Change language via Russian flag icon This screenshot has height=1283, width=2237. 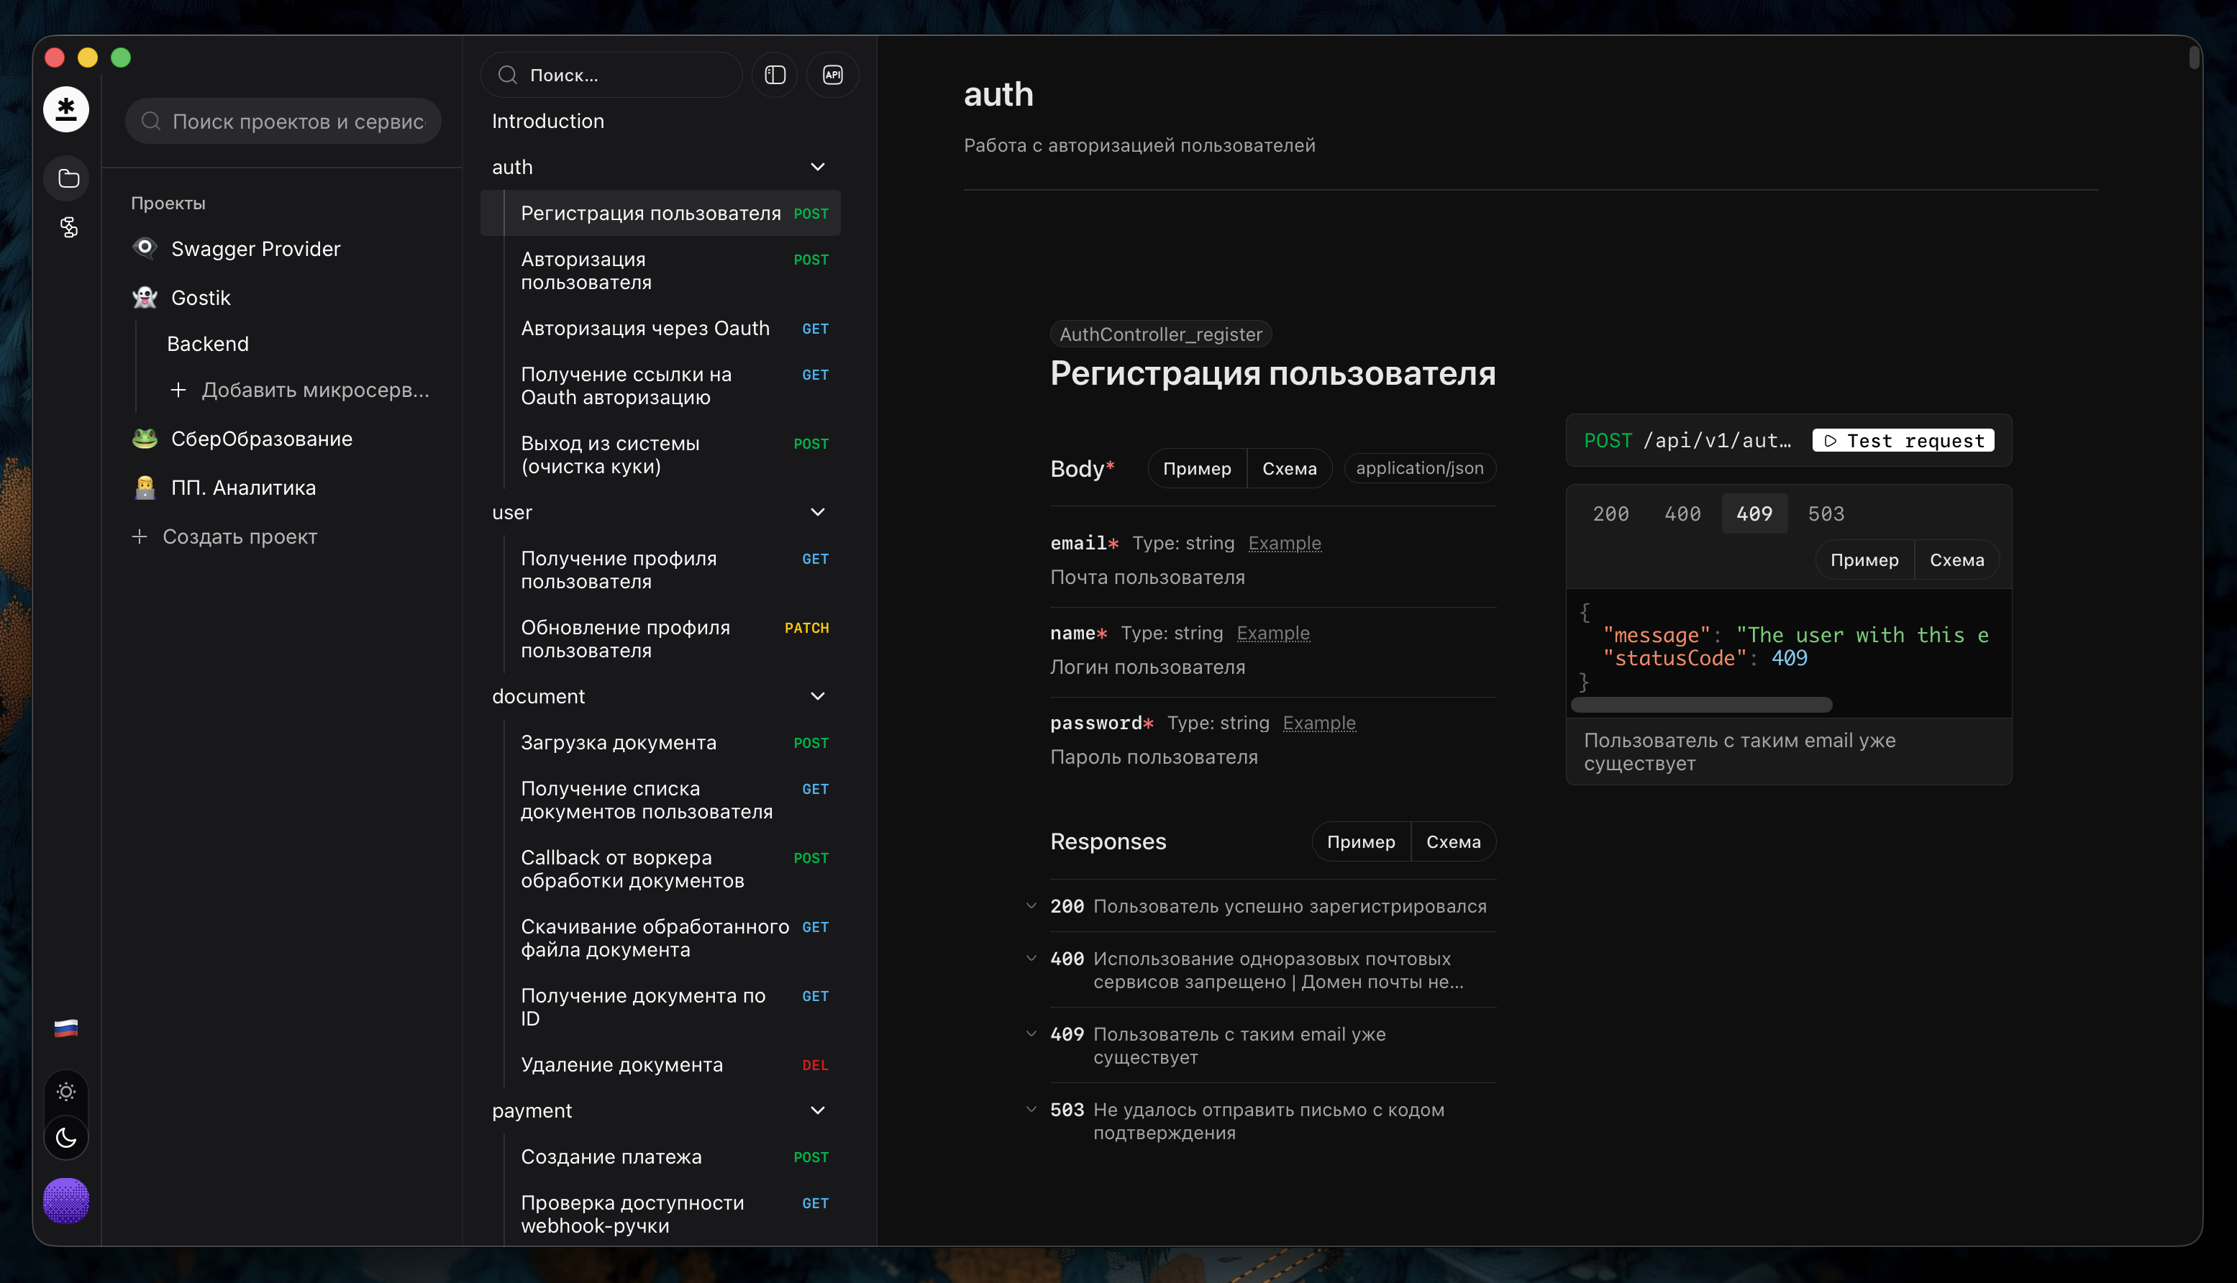pyautogui.click(x=66, y=1028)
